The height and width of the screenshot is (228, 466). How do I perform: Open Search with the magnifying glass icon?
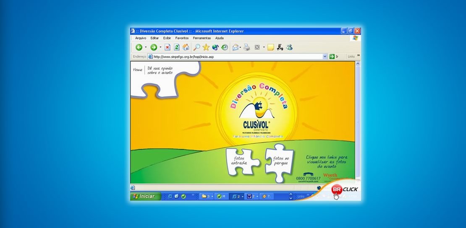196,47
